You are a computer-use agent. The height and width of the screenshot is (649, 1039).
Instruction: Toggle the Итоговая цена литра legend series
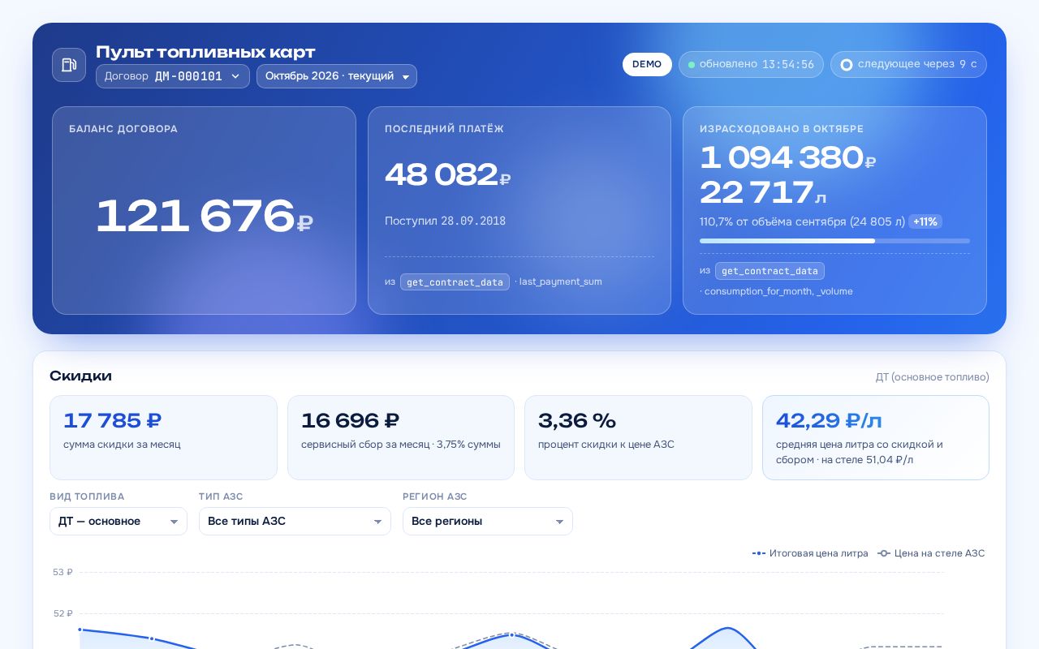(810, 553)
